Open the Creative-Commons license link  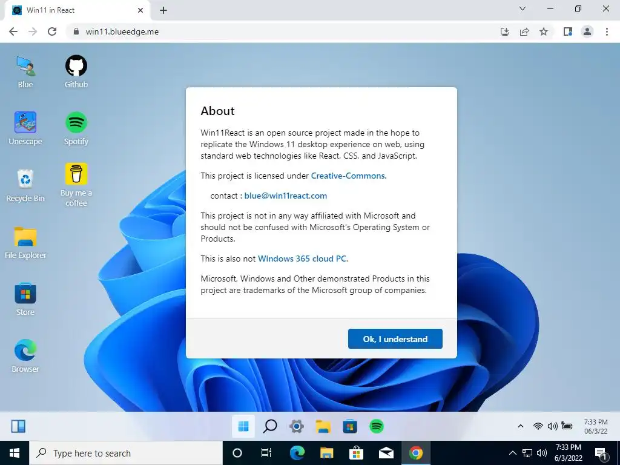pyautogui.click(x=349, y=176)
